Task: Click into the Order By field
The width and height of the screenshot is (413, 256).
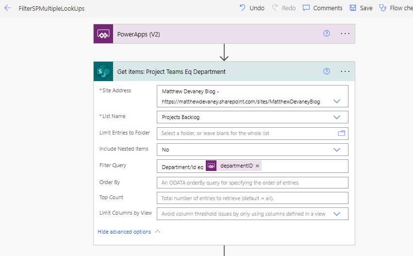Action: [252, 183]
